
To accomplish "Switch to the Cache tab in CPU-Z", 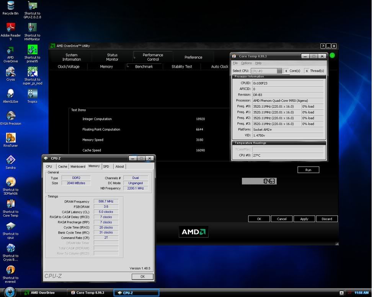I will [62, 167].
